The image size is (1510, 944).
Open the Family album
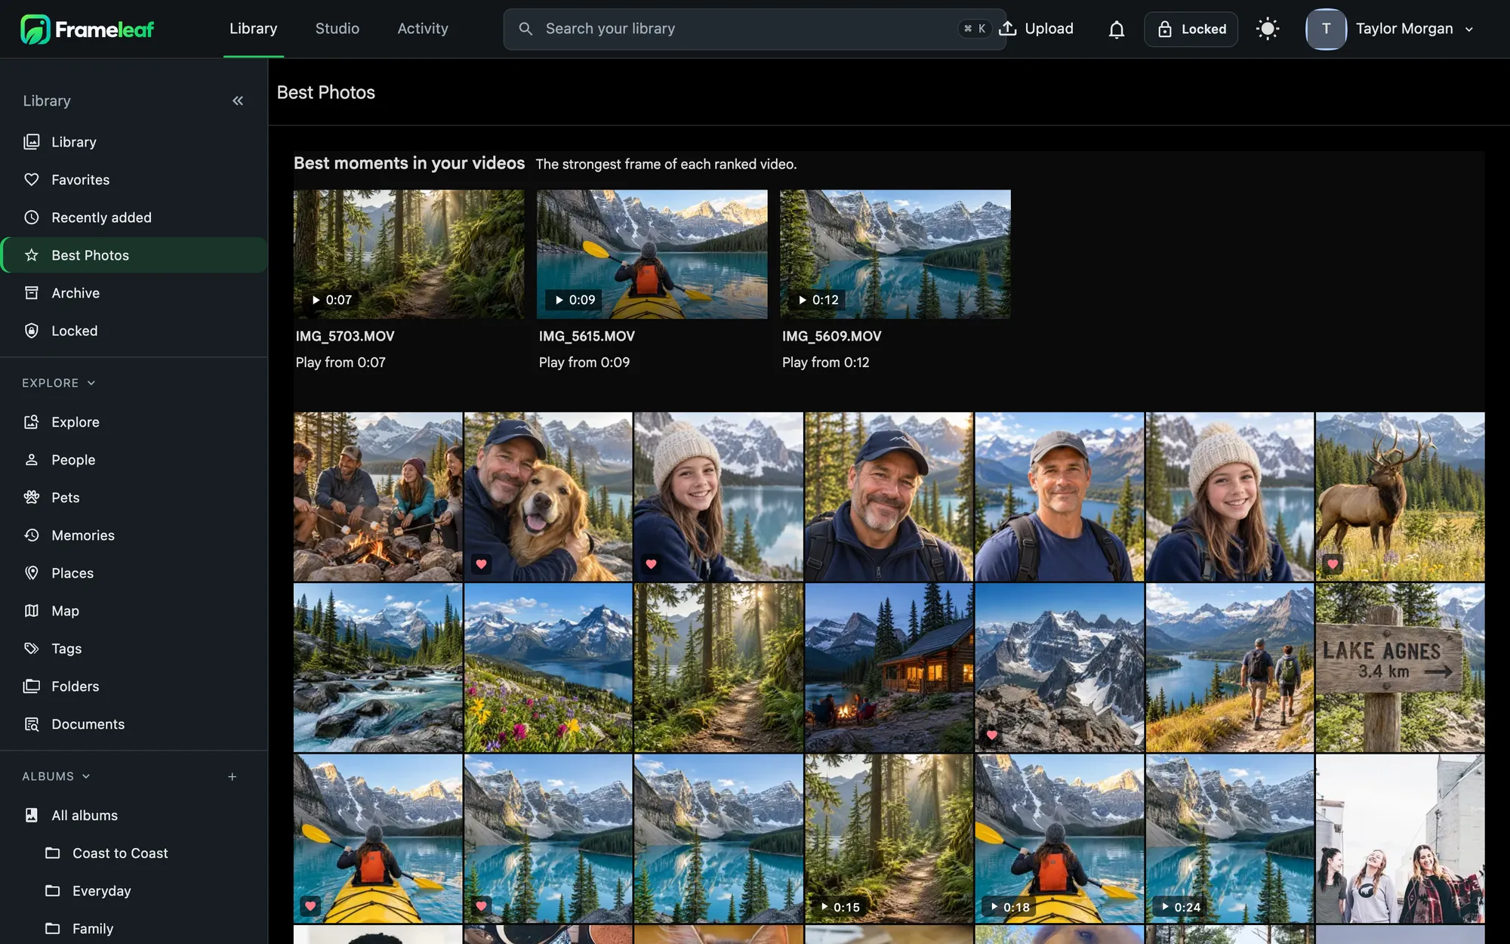point(134,929)
